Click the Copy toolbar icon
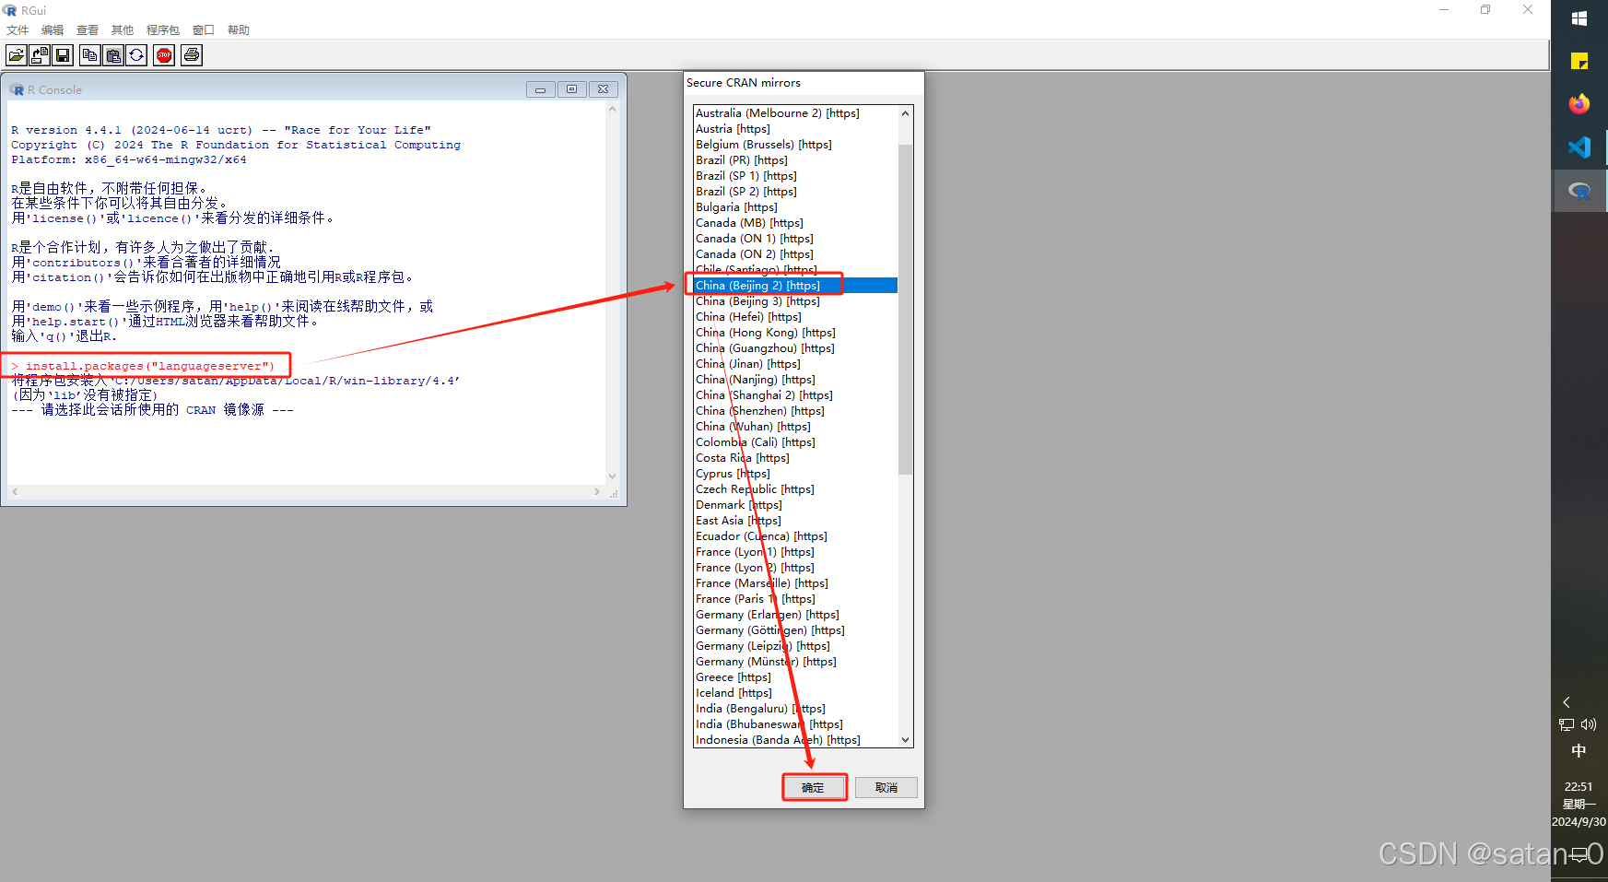 [89, 55]
